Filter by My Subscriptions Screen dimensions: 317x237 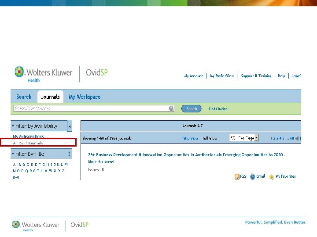pos(28,136)
